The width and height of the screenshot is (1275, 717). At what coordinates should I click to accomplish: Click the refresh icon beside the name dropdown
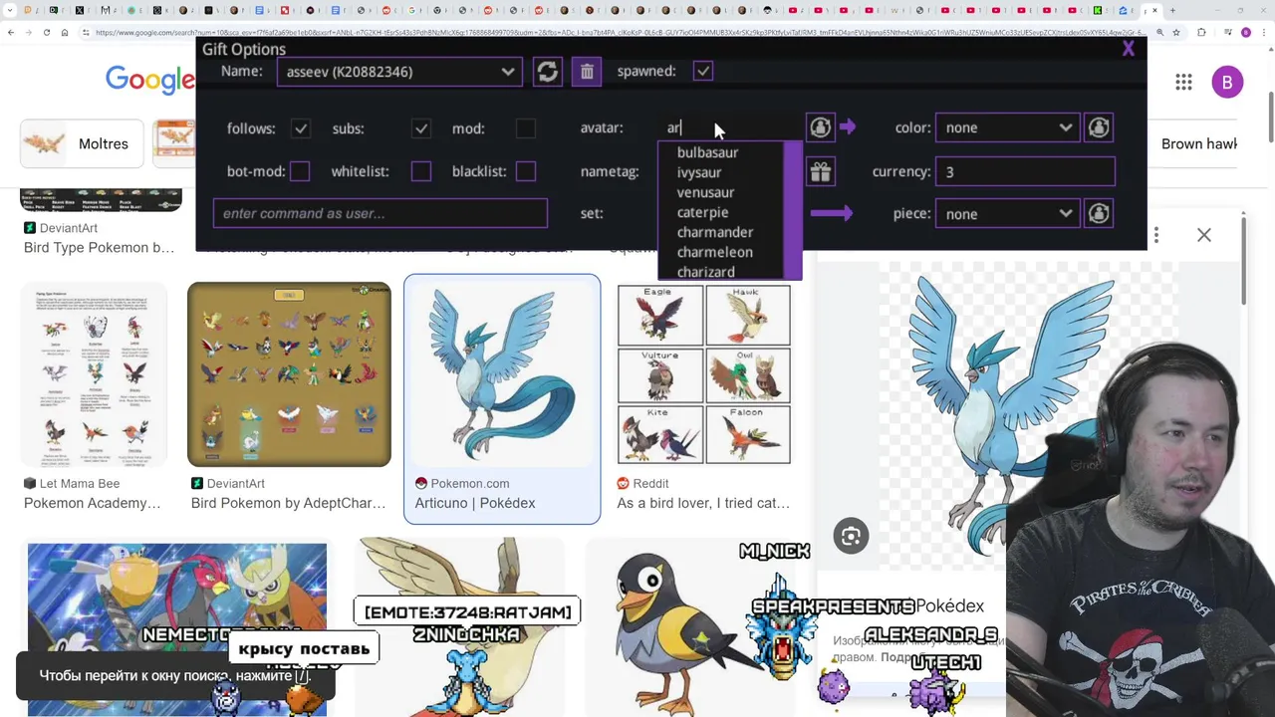coord(547,72)
